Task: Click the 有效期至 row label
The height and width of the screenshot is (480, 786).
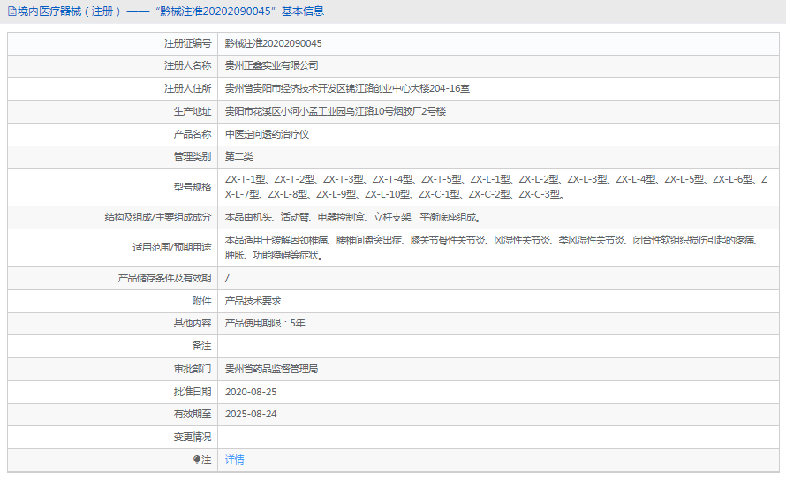Action: point(193,414)
